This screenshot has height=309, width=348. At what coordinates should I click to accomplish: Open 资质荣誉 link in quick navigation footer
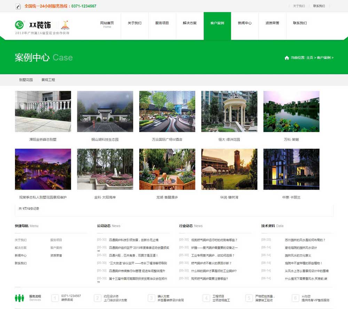(x=56, y=255)
